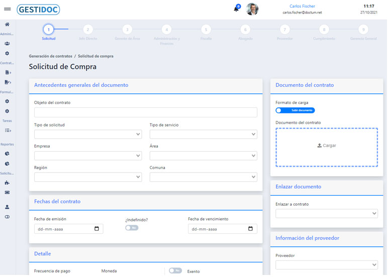Image resolution: width=388 pixels, height=277 pixels.
Task: Open the hamburger menu beside GESTIDOC logo
Action: pyautogui.click(x=8, y=9)
